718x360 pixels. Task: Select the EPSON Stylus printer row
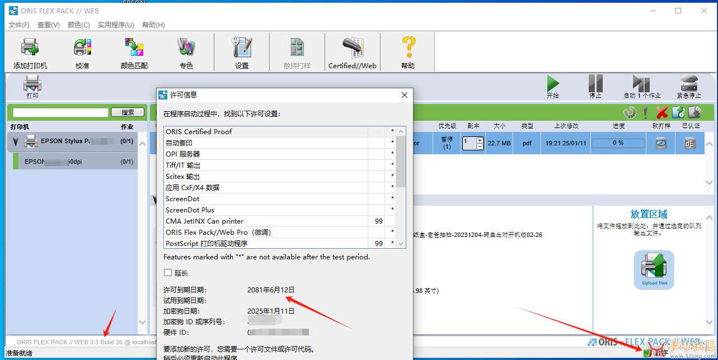tap(73, 141)
